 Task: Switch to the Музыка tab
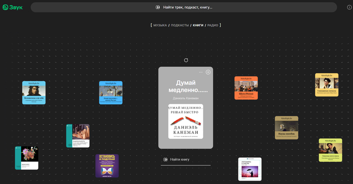160,25
